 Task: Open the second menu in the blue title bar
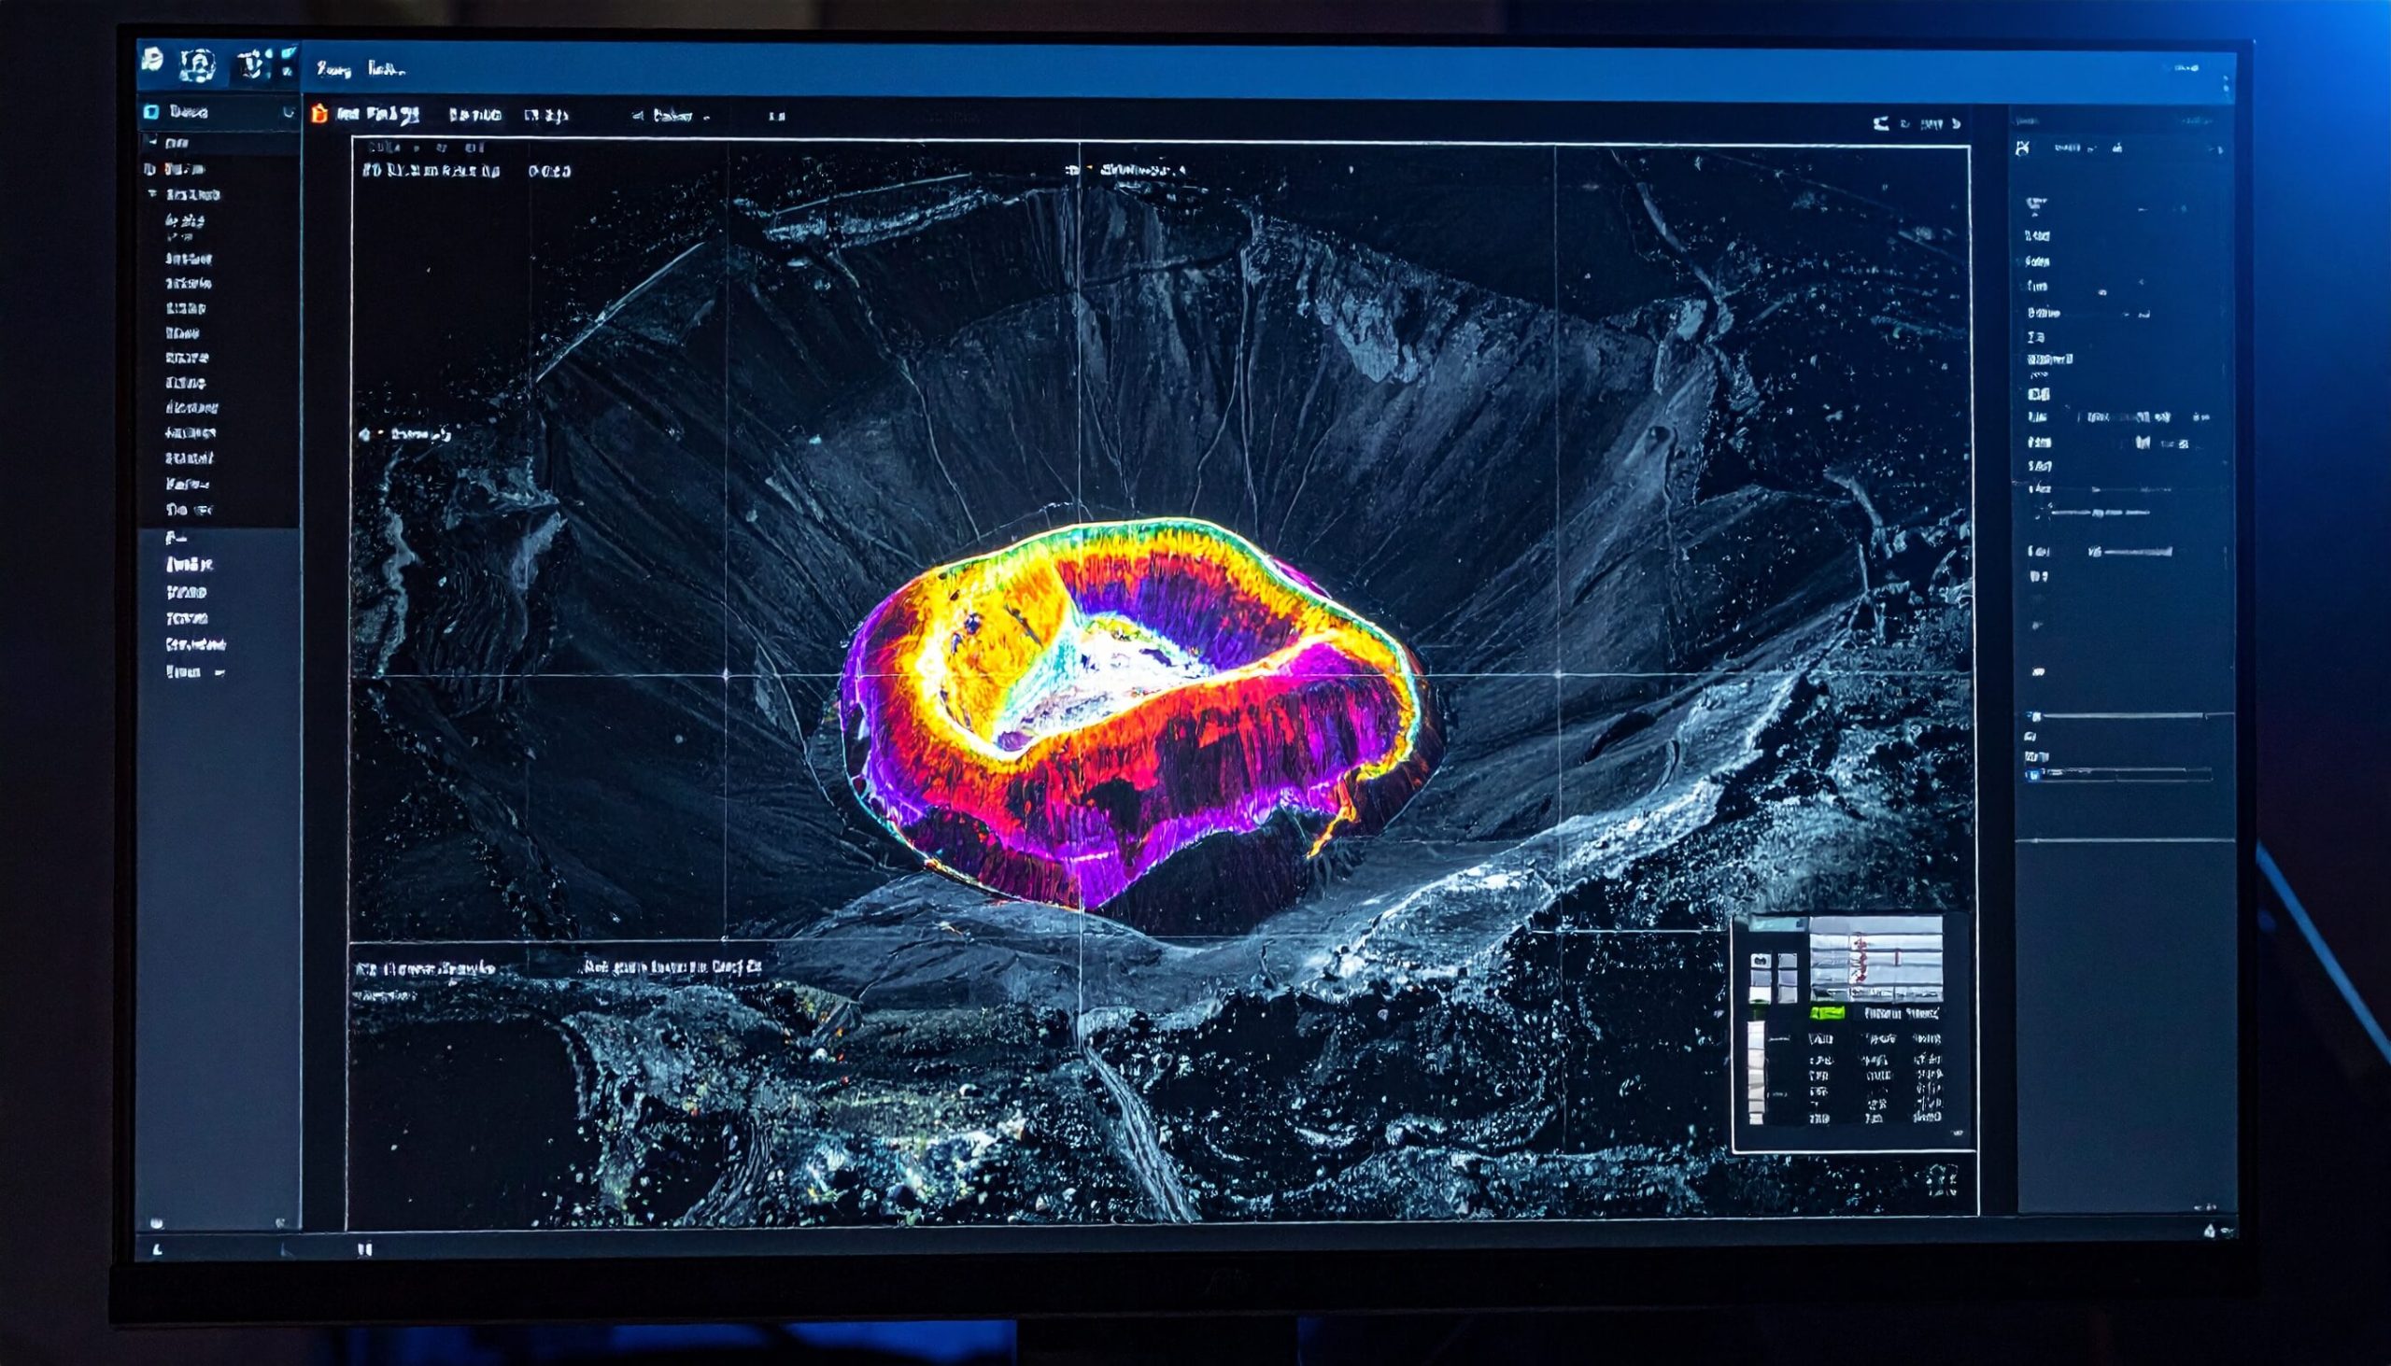point(386,69)
